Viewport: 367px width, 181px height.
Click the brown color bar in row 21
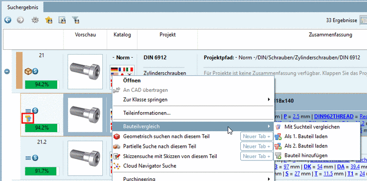tap(19, 70)
